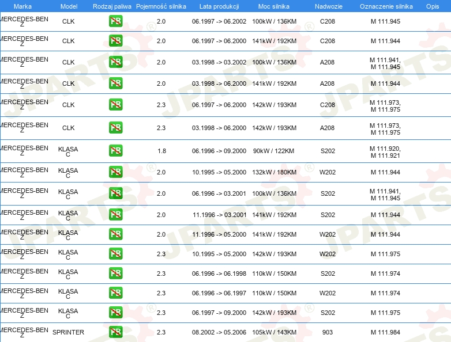Image resolution: width=451 pixels, height=342 pixels.
Task: Click the petrol fuel icon for CLK M 111.945 C208
Action: pyautogui.click(x=115, y=21)
